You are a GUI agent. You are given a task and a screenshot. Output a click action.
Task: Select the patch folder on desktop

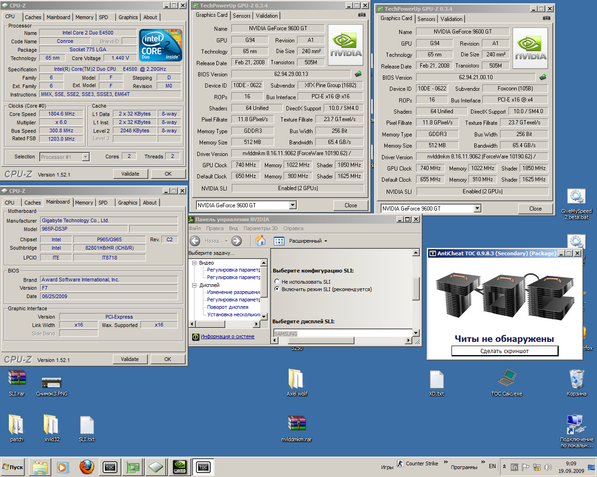[x=17, y=428]
